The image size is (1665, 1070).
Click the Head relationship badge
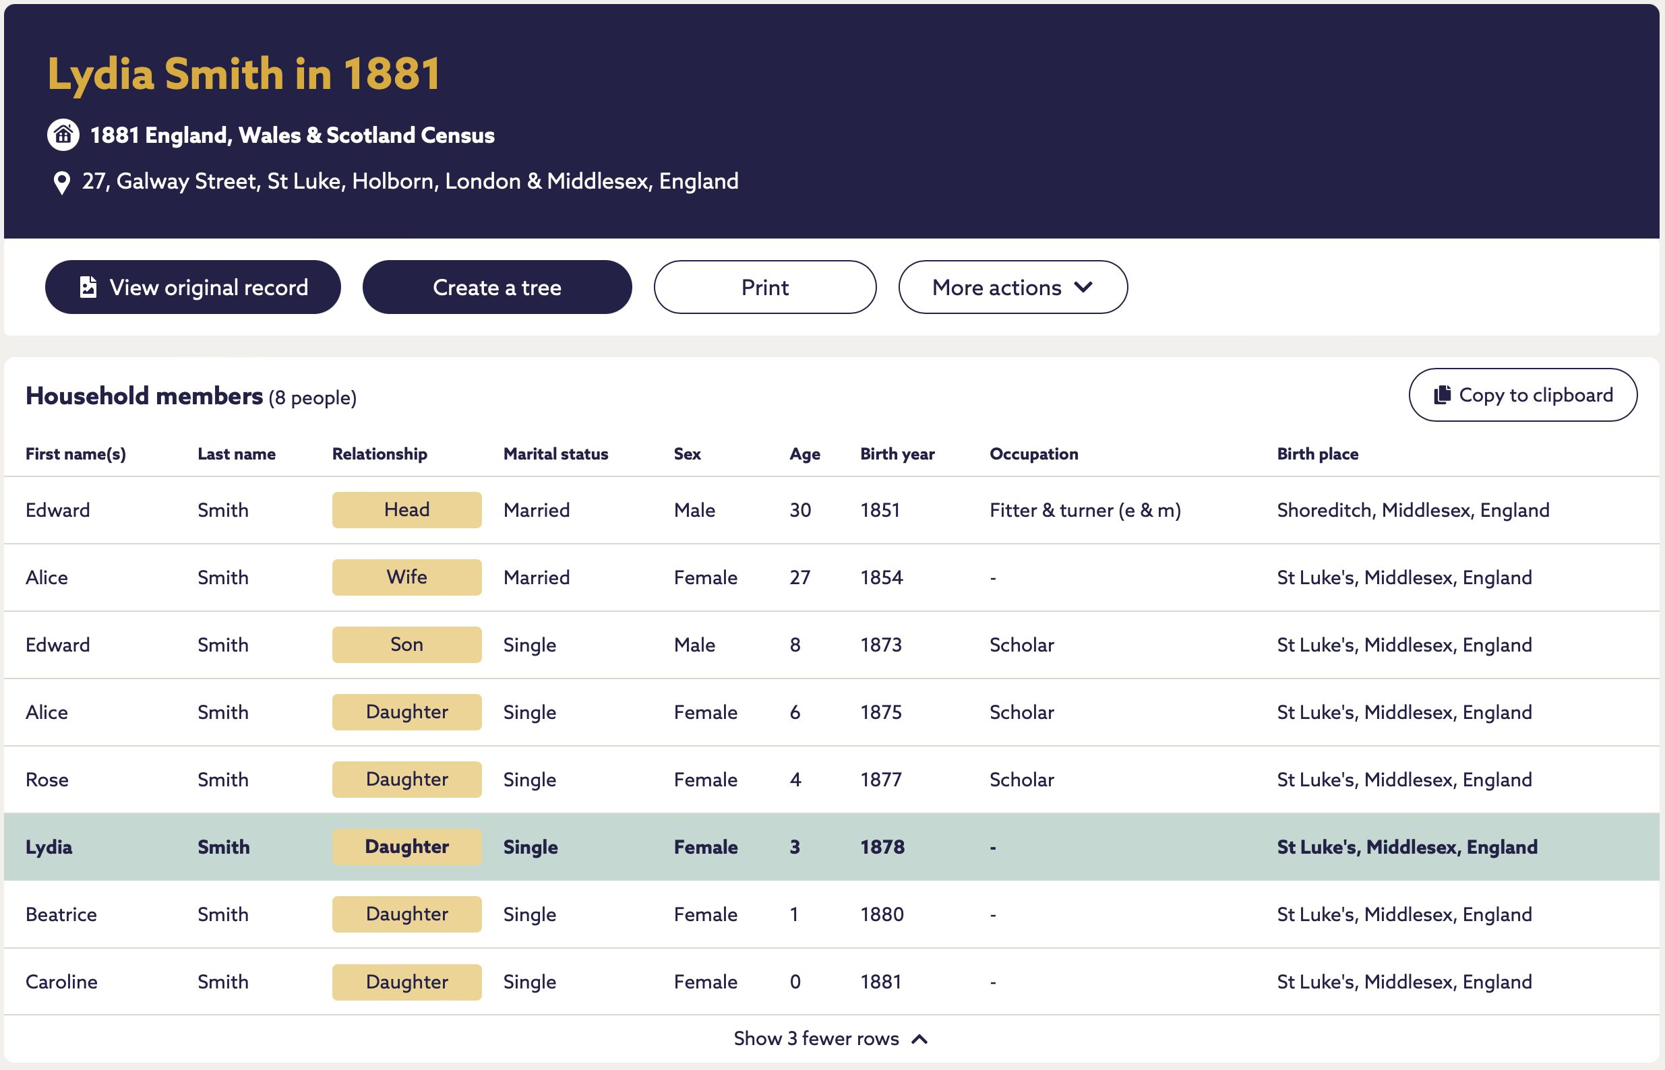point(406,510)
